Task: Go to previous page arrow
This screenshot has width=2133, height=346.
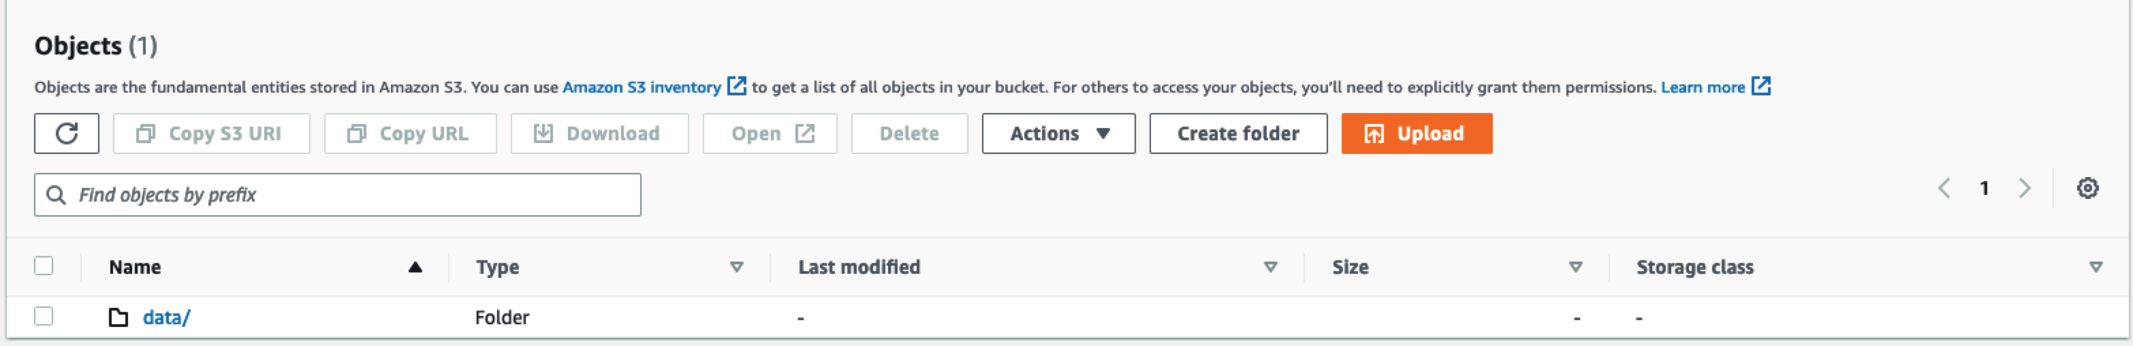Action: coord(1944,188)
